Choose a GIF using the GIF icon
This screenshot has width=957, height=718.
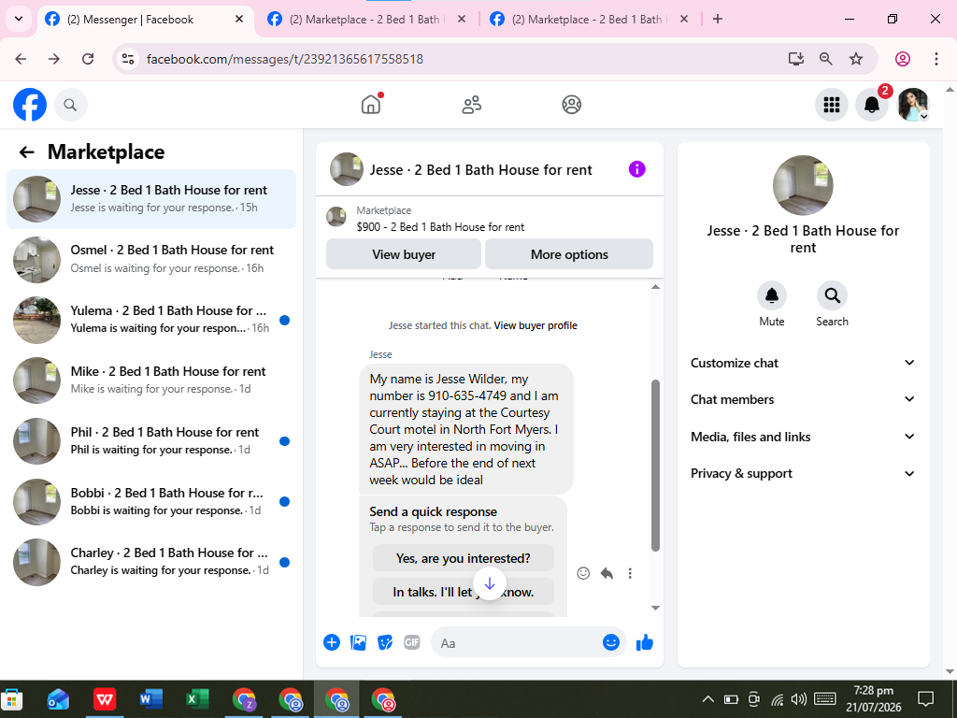pyautogui.click(x=412, y=642)
